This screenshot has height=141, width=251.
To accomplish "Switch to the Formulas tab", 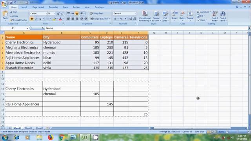I will (53, 7).
